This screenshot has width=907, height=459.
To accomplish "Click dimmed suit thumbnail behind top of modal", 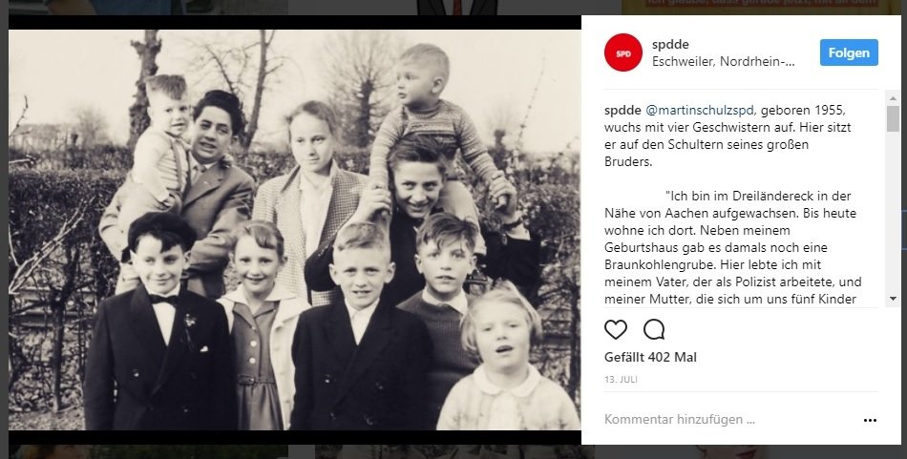I will point(457,7).
